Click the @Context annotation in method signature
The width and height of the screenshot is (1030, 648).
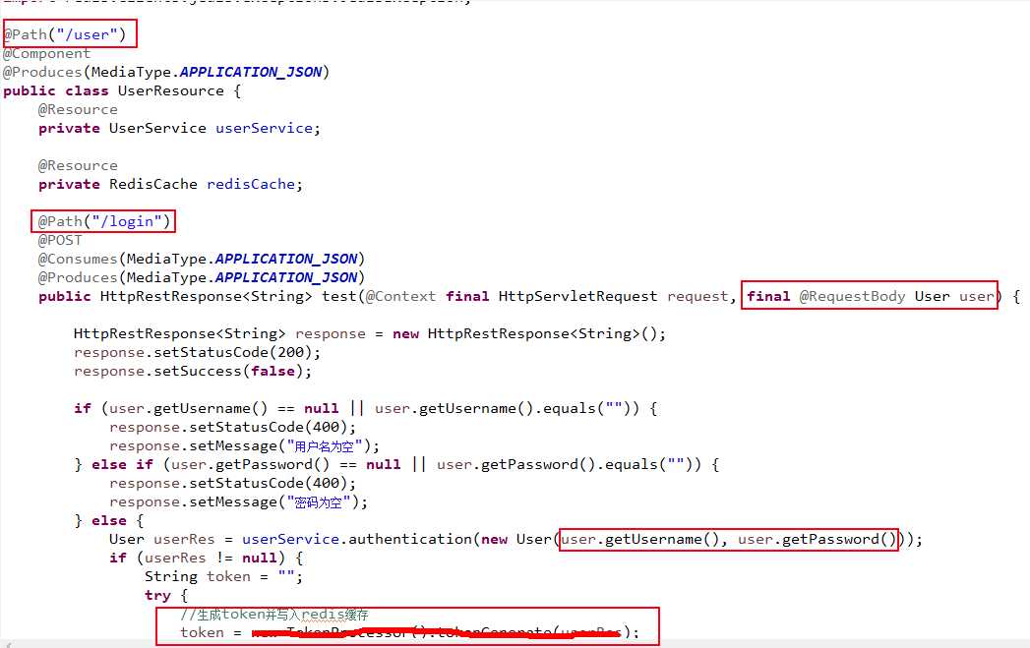[400, 296]
